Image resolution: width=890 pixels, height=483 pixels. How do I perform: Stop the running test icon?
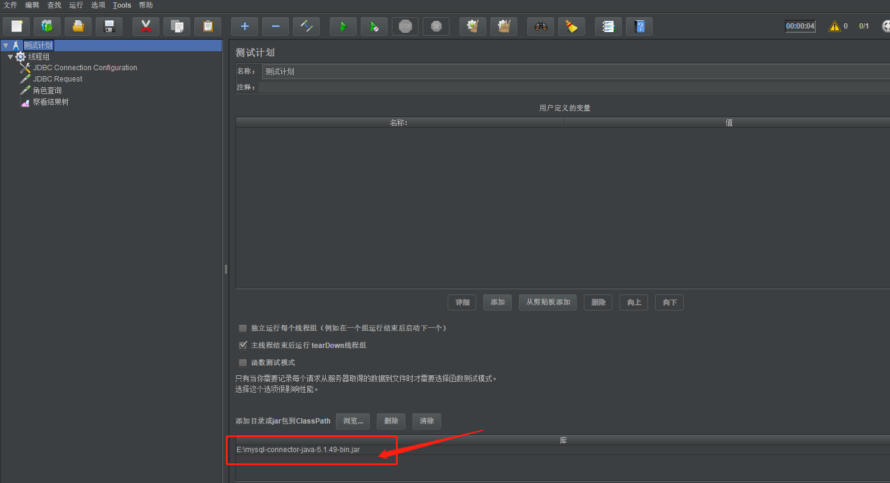coord(405,26)
